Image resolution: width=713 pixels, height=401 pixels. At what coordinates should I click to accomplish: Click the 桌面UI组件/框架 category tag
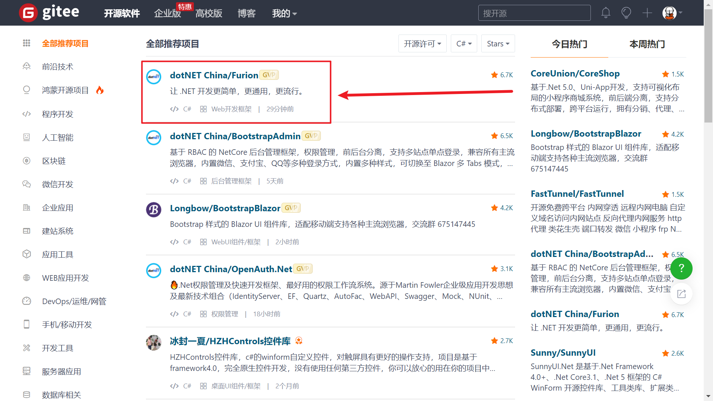click(236, 386)
